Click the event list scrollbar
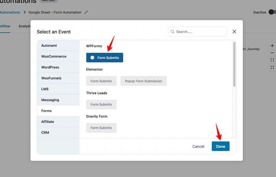Image resolution: width=276 pixels, height=177 pixels. pyautogui.click(x=234, y=64)
